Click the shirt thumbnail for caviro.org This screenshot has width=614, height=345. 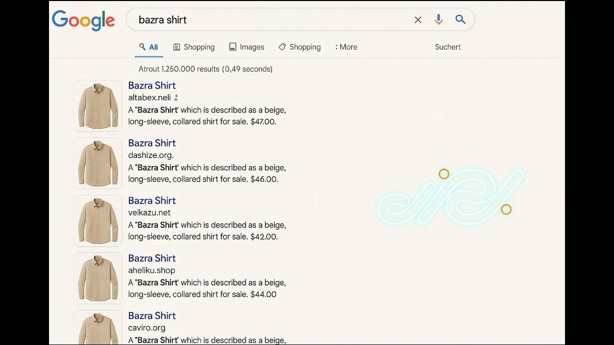click(x=98, y=327)
